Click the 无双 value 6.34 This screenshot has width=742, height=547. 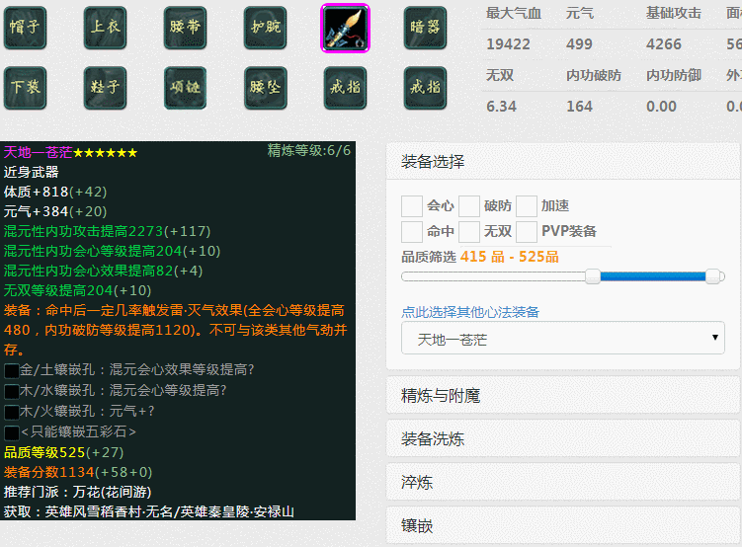coord(501,107)
